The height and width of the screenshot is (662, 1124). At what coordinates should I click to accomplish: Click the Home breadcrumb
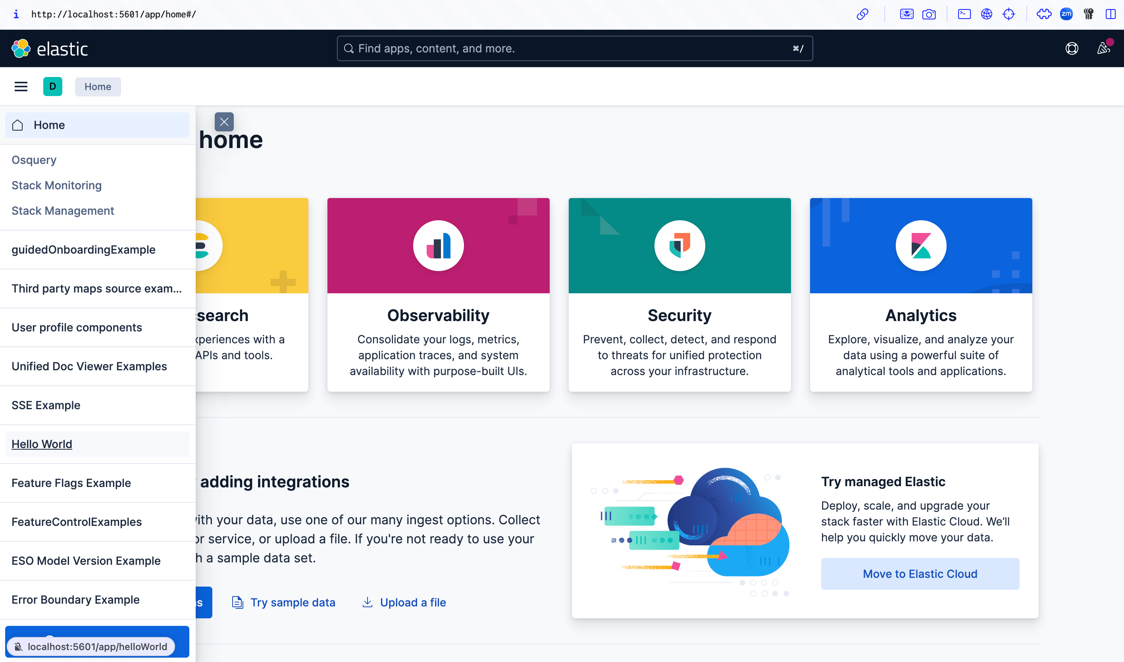click(98, 87)
